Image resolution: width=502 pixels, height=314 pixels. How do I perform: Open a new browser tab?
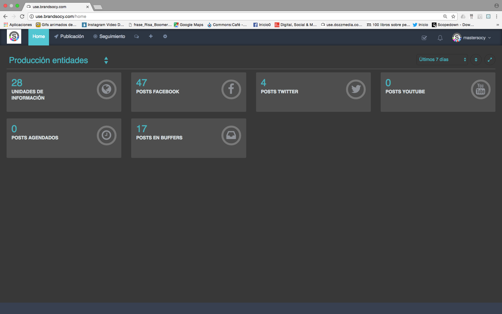point(98,7)
